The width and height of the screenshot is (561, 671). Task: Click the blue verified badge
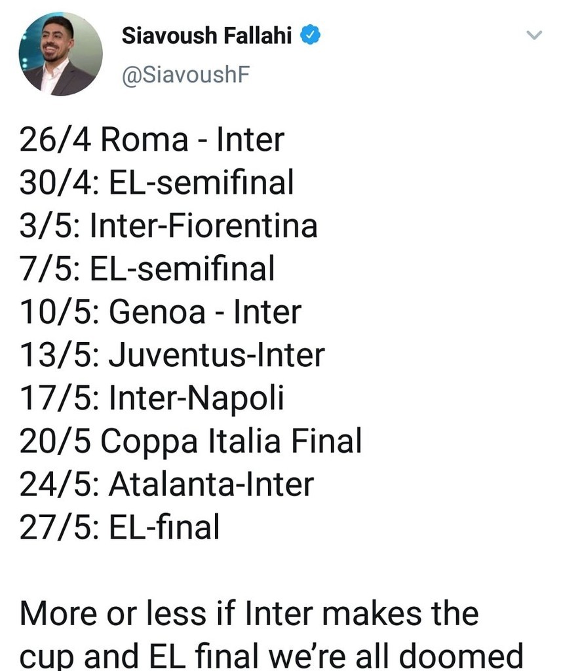tap(310, 35)
